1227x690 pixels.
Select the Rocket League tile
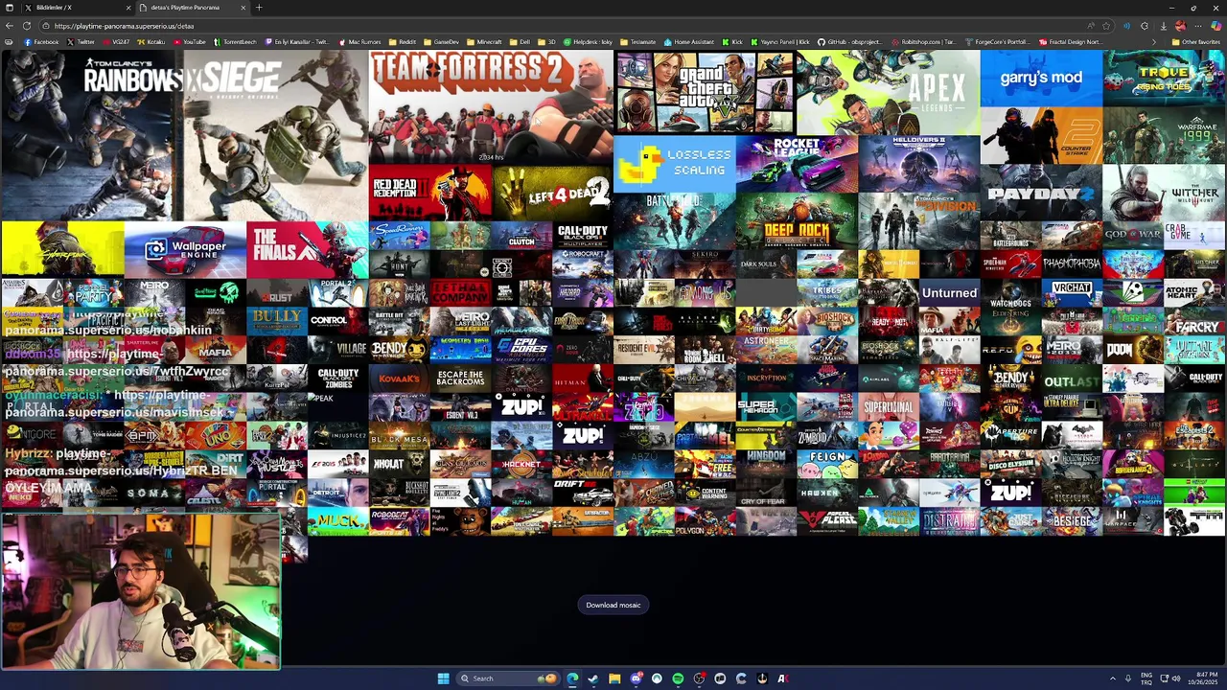797,164
